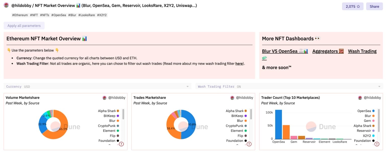
Task: Toggle Reservoir legend dot in Trader Count
Action: pyautogui.click(x=373, y=131)
